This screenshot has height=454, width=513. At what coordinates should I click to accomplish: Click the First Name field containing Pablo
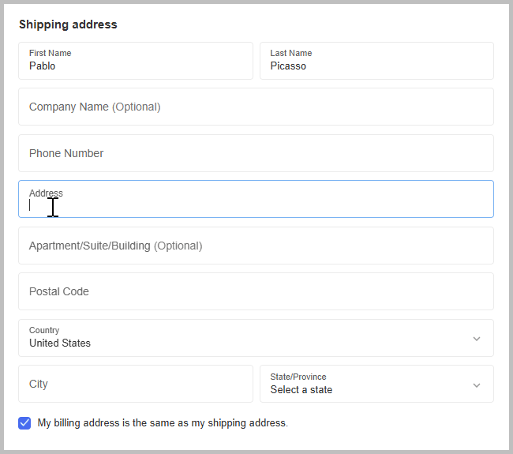pos(136,61)
